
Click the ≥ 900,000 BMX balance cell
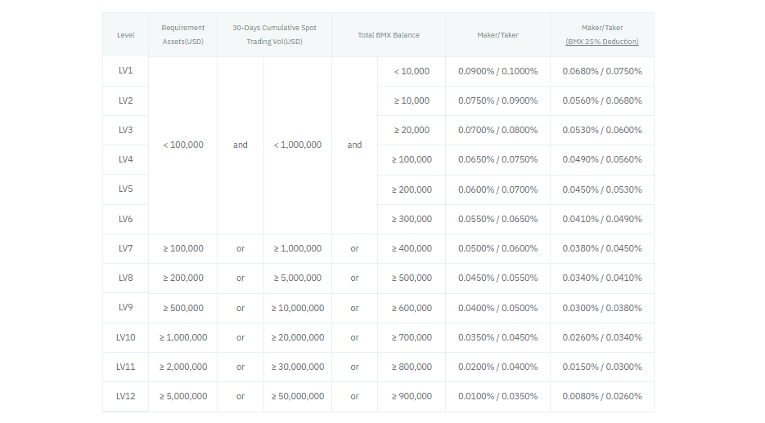[x=412, y=396]
